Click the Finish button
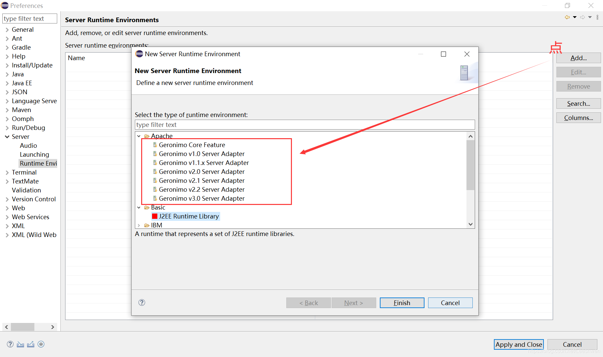 (x=402, y=303)
